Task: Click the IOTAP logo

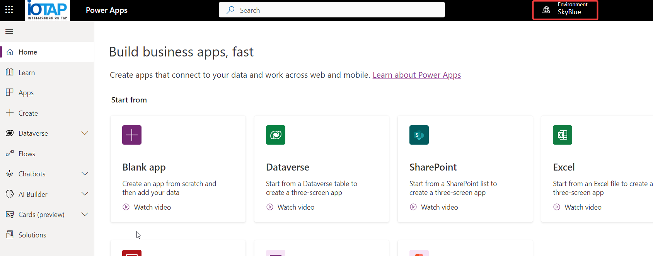Action: click(48, 10)
